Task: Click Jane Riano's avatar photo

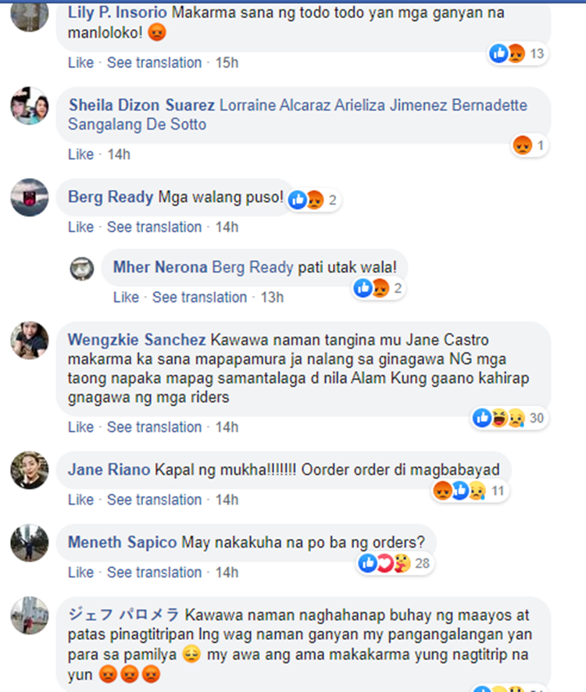Action: pos(30,470)
